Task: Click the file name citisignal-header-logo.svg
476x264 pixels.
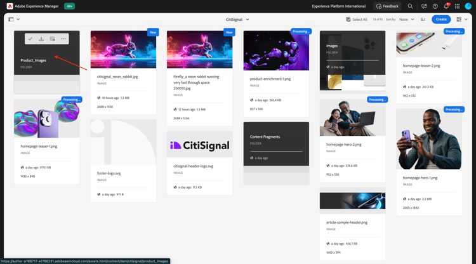Action: click(x=193, y=166)
